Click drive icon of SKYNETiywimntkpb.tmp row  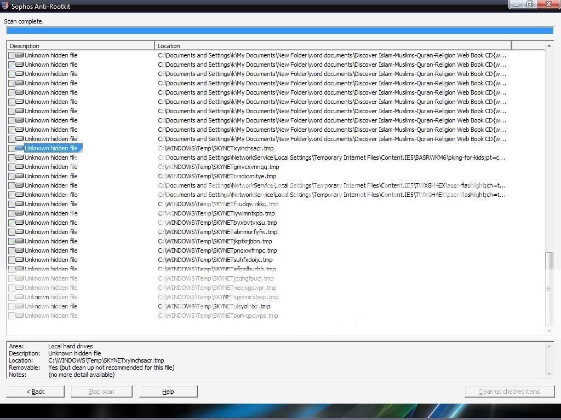(20, 213)
